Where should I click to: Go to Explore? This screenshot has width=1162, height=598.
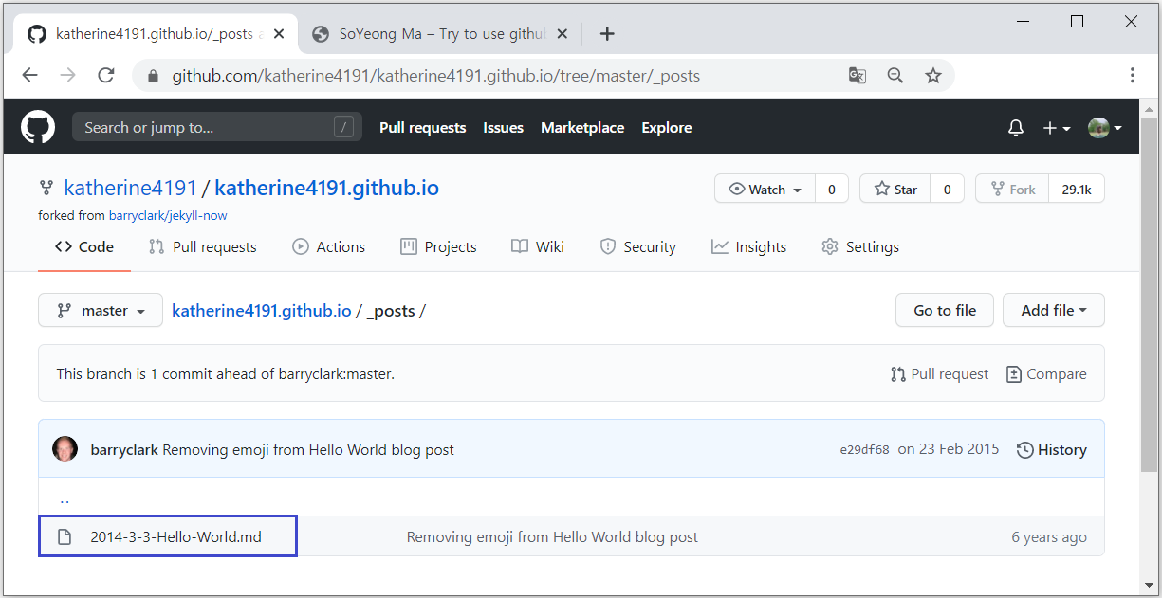[666, 127]
